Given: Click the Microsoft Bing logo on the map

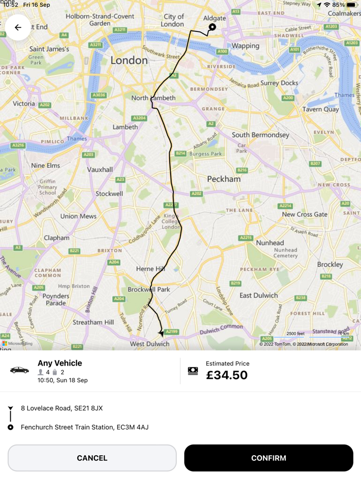Looking at the screenshot, I should (17, 342).
